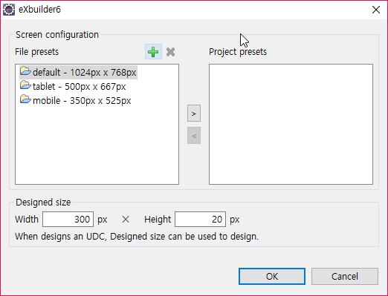Viewport: 388px width, 296px height.
Task: Confirm with the OK button
Action: pyautogui.click(x=272, y=276)
